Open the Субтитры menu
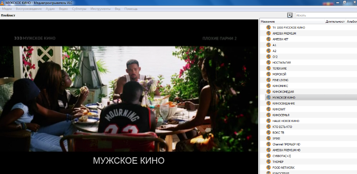This screenshot has height=174, width=357. tap(79, 9)
